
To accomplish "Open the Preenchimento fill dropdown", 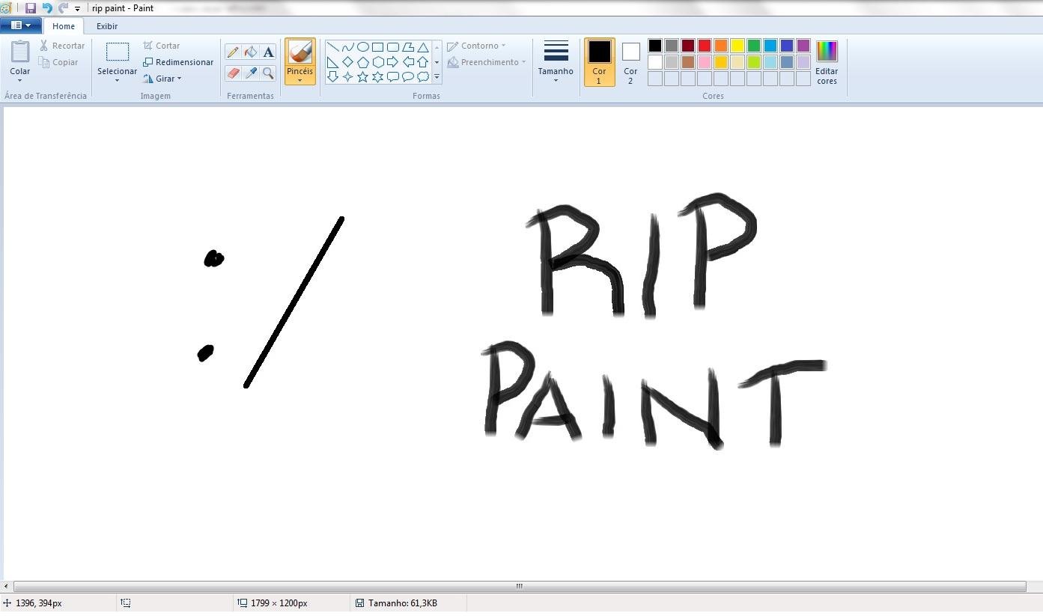I will click(487, 62).
